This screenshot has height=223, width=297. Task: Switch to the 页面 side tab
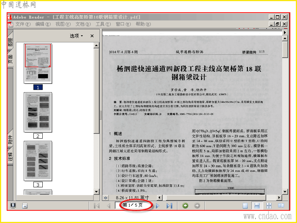click(x=10, y=59)
